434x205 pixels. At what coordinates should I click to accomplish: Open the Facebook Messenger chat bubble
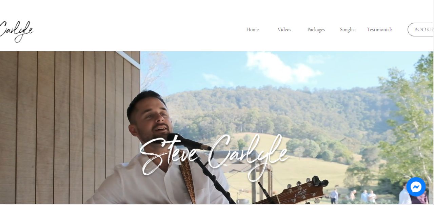pyautogui.click(x=416, y=187)
